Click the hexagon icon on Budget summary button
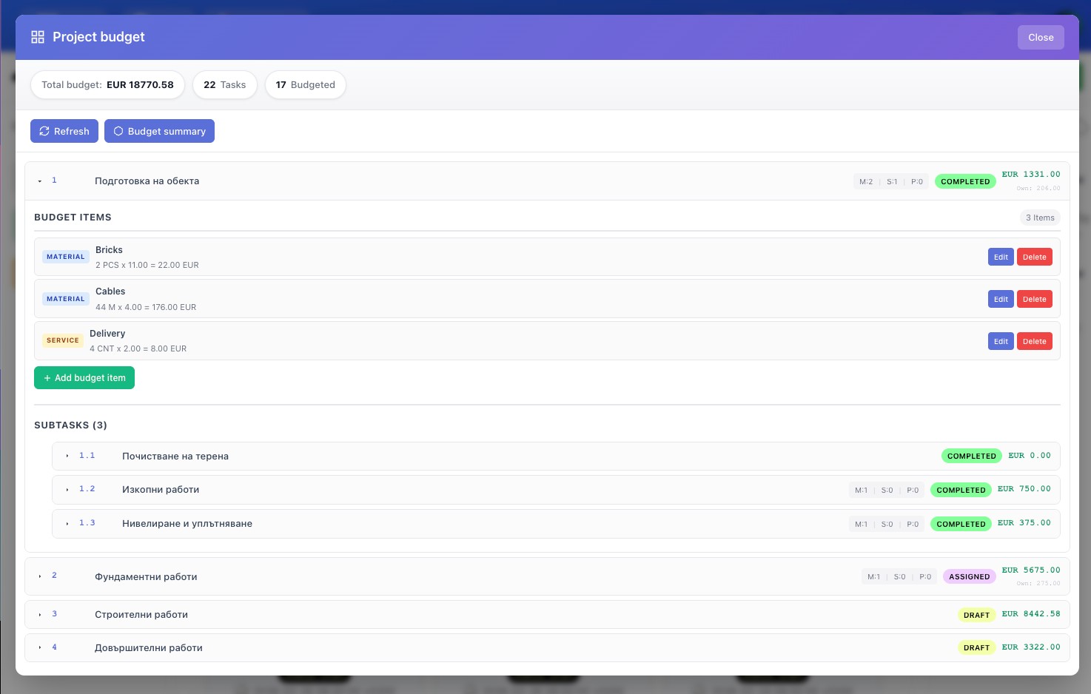Screen dimensions: 1091x694 118,131
